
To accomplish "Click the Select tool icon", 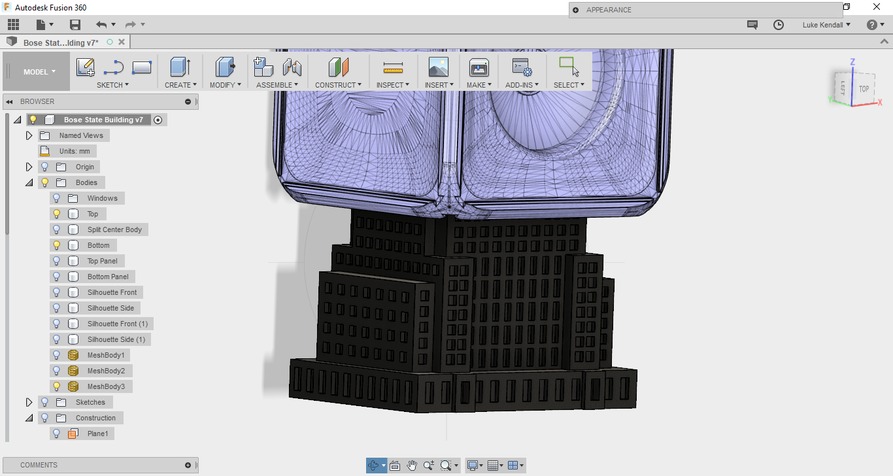I will pyautogui.click(x=569, y=67).
